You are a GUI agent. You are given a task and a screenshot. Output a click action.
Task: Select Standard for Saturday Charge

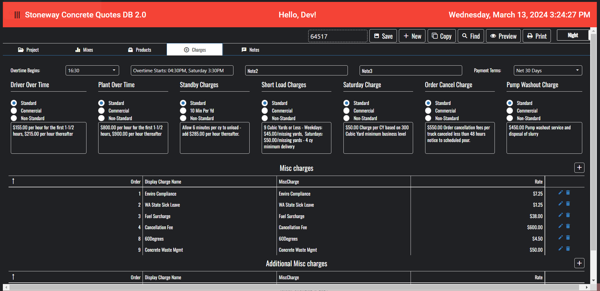pyautogui.click(x=347, y=103)
